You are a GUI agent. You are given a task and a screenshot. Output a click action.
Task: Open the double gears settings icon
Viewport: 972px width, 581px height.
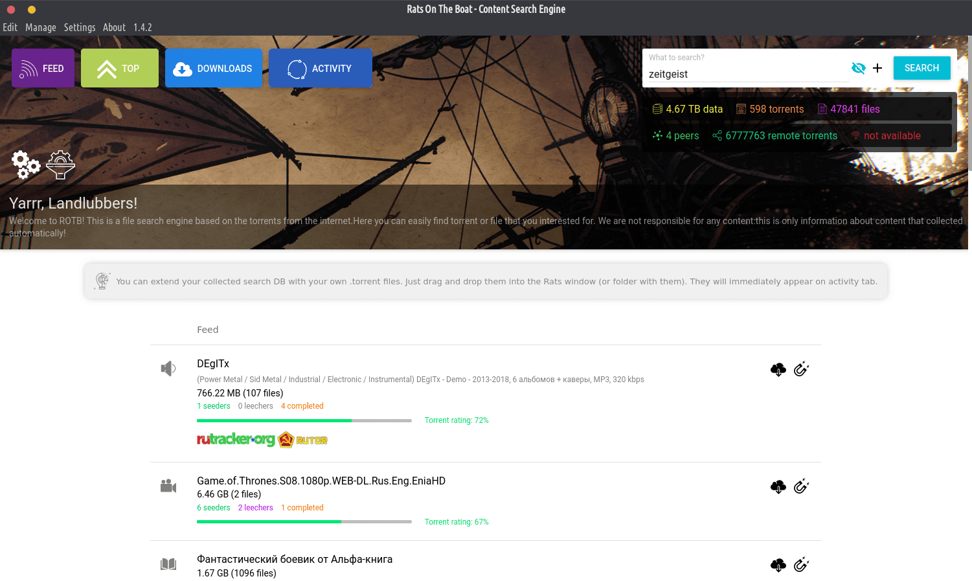26,165
